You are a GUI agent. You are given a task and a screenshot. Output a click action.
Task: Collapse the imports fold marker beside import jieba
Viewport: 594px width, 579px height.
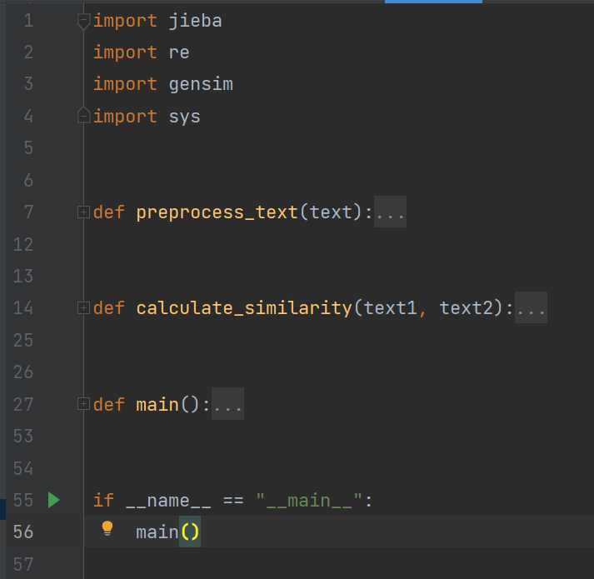click(x=82, y=21)
